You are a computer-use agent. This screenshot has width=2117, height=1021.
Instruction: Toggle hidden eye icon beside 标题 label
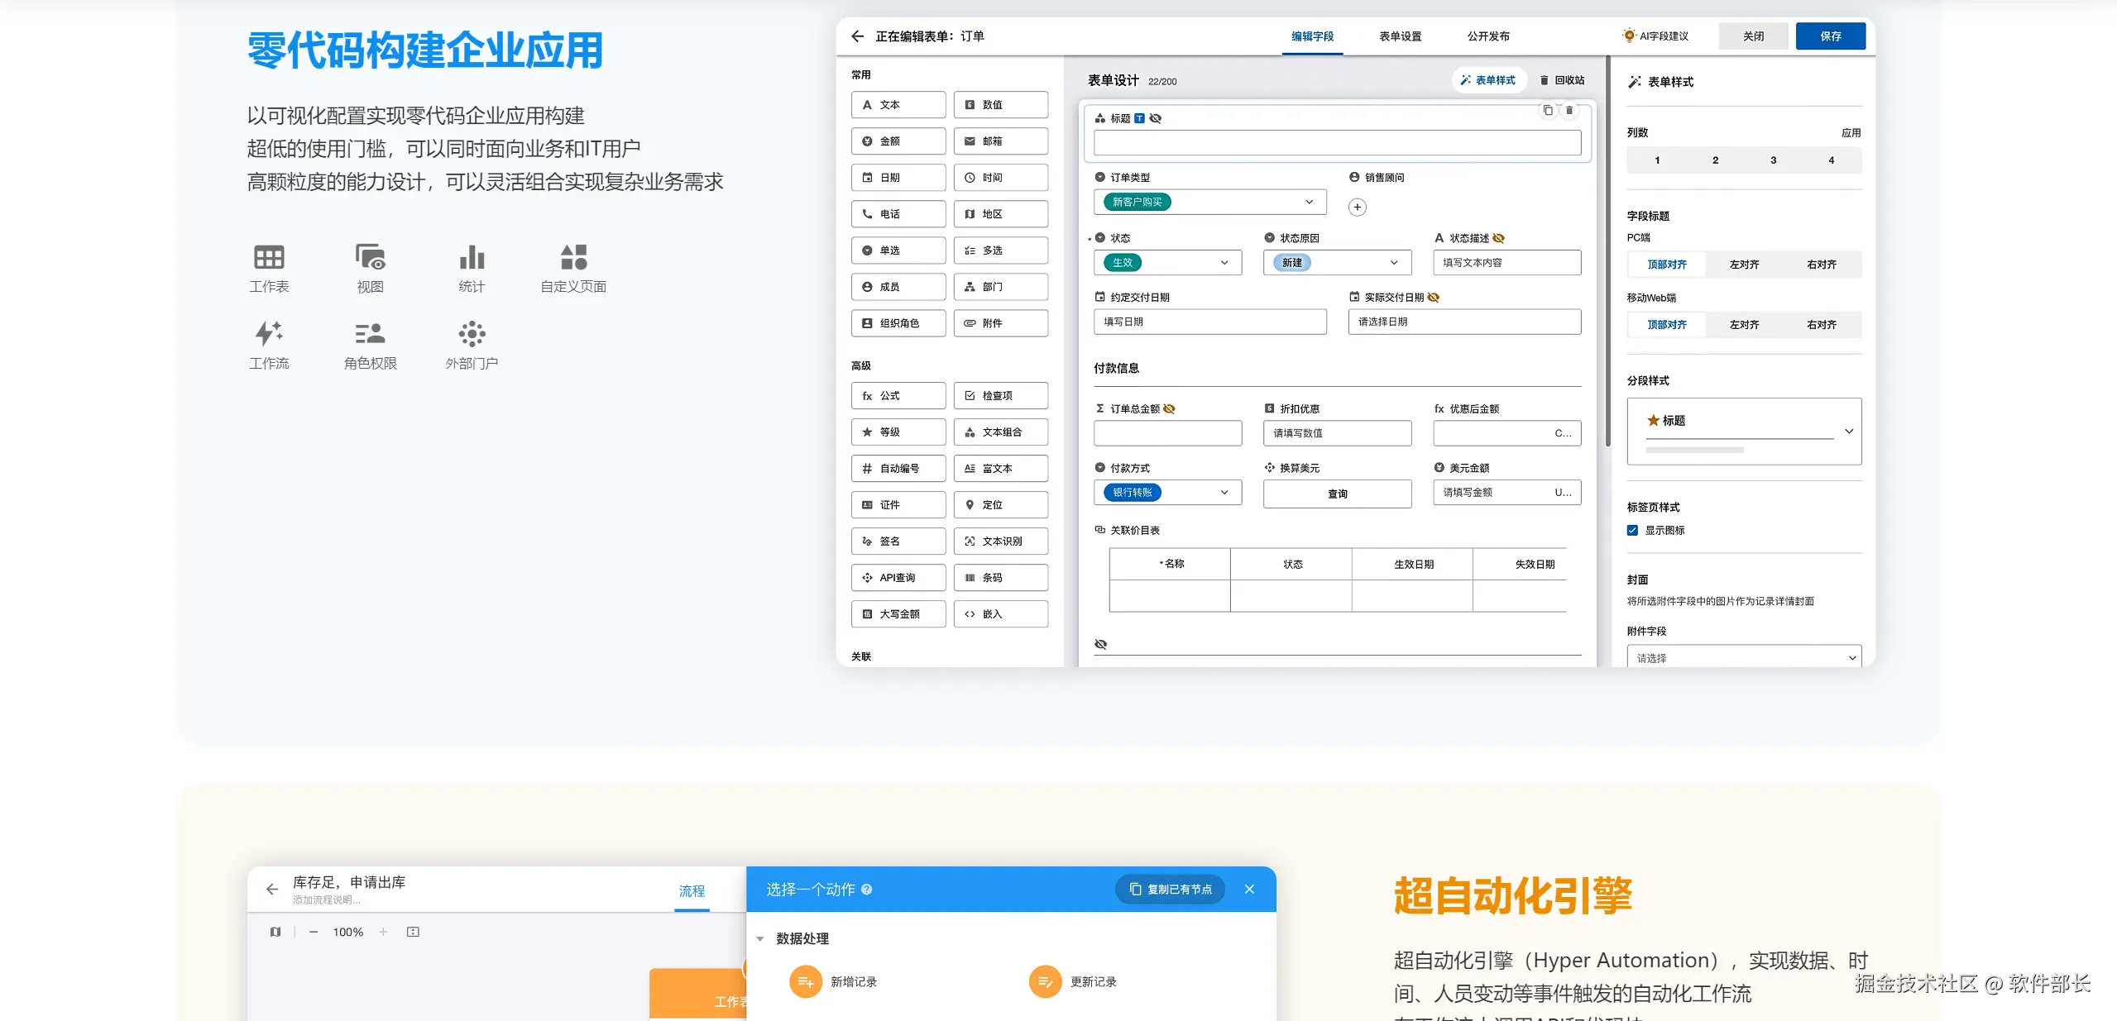pyautogui.click(x=1156, y=119)
